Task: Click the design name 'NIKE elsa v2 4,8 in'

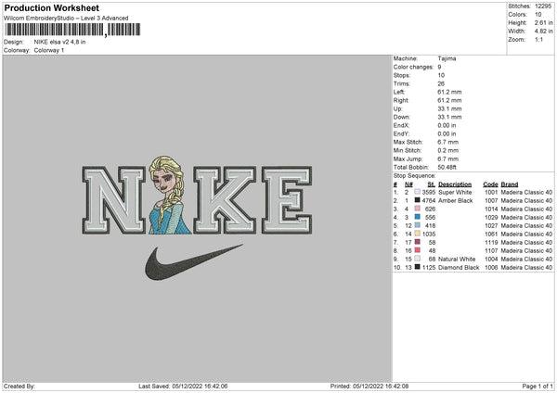Action: tap(59, 42)
